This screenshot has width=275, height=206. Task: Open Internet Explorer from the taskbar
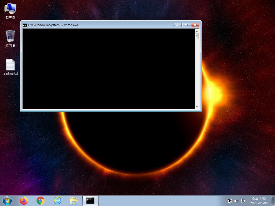tap(57, 201)
